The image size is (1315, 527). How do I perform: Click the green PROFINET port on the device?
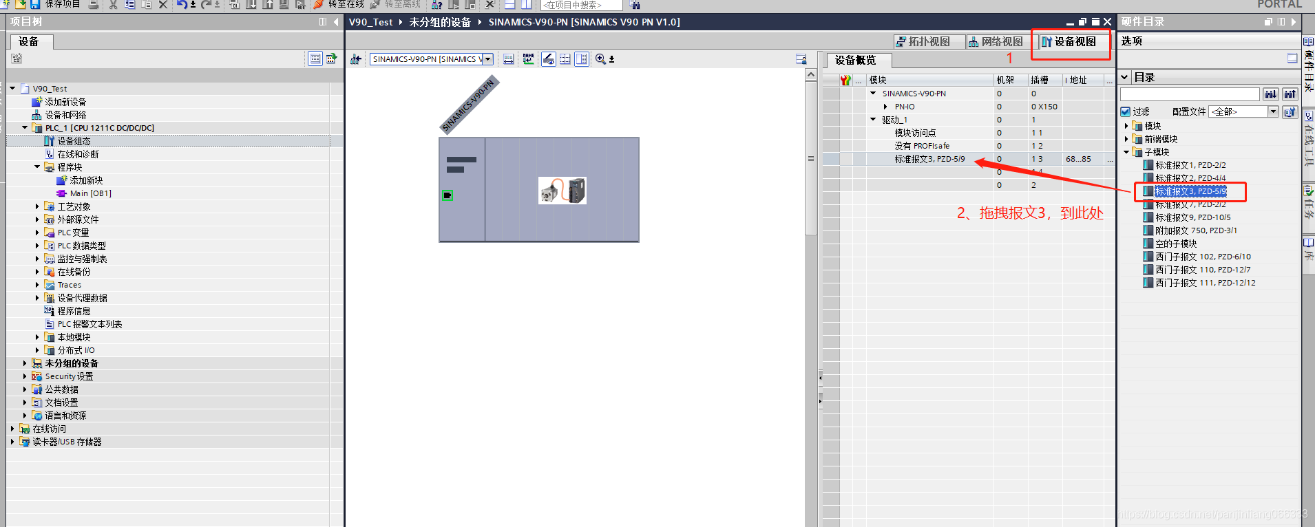click(x=448, y=195)
